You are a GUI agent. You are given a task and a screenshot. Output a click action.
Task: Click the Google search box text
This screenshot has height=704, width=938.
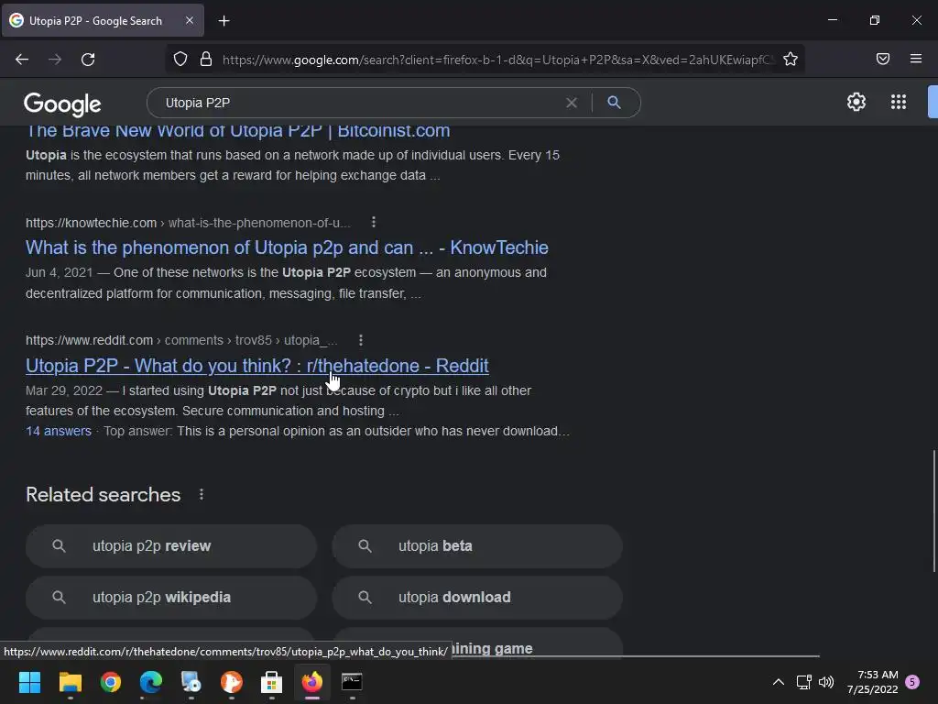198,103
